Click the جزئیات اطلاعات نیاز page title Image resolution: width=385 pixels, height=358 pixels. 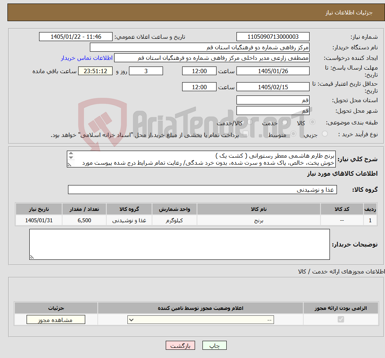(349, 13)
